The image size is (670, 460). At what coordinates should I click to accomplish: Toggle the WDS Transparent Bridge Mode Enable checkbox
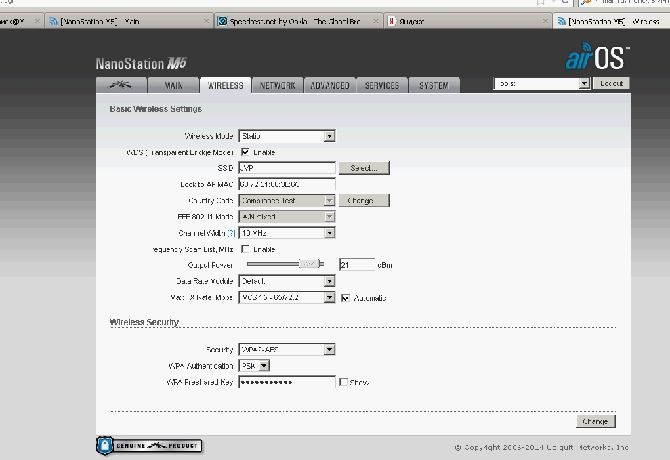click(245, 152)
